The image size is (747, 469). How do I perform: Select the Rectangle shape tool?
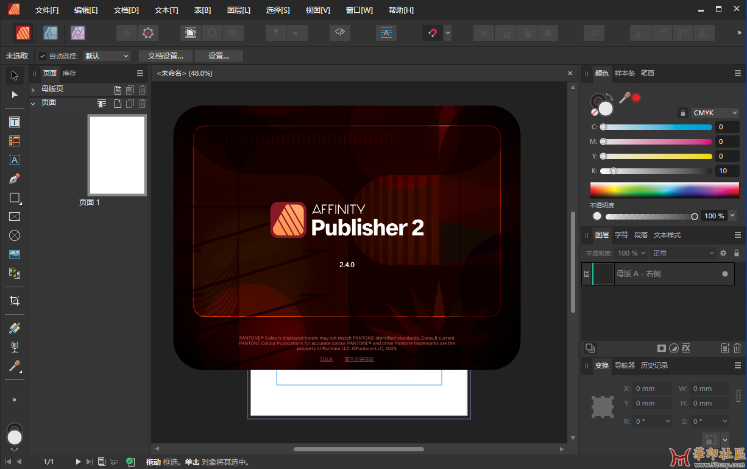coord(15,198)
